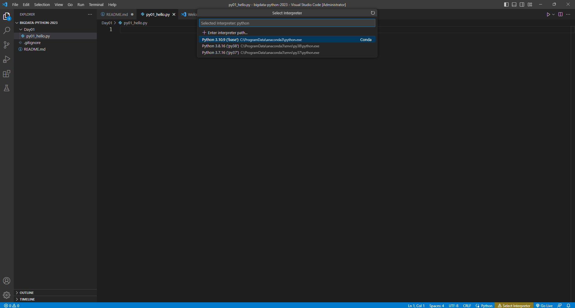Open the Selection menu

[42, 4]
